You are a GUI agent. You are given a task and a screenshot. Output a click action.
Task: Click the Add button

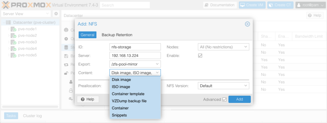[240, 99]
